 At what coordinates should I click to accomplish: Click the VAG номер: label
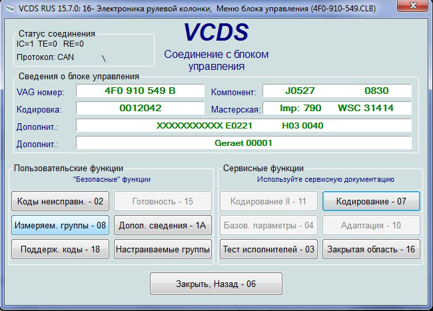point(41,92)
